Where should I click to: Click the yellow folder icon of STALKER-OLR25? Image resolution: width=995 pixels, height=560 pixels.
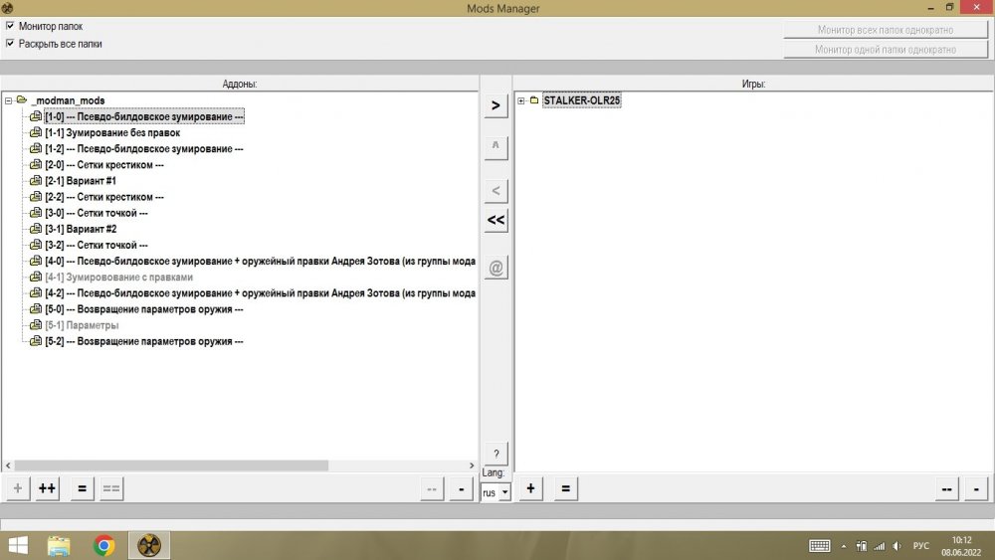534,100
